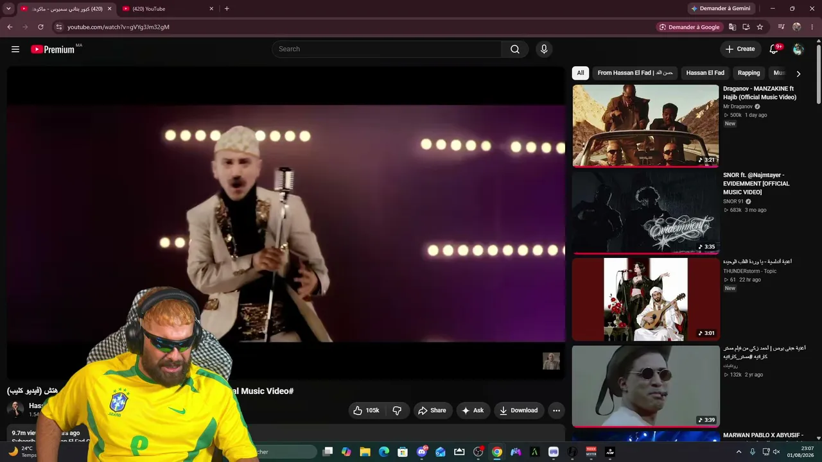
Task: Click the Create button
Action: click(x=740, y=49)
